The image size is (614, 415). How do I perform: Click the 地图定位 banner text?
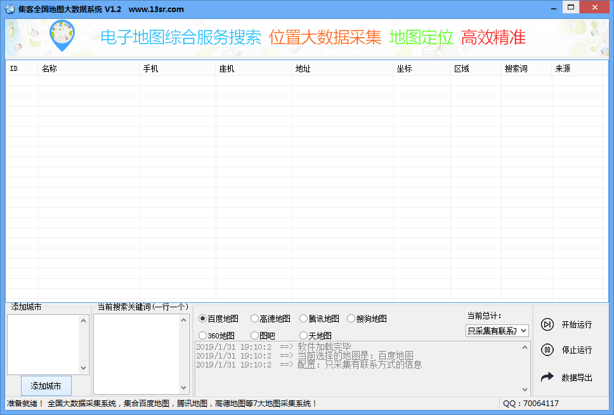421,37
